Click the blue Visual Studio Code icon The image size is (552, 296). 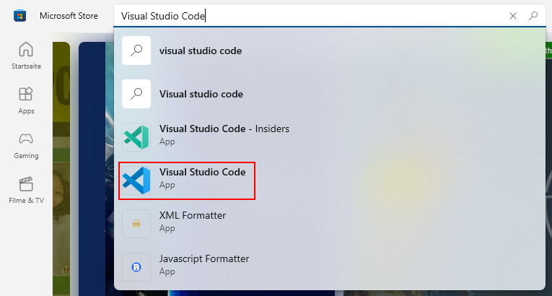click(136, 180)
